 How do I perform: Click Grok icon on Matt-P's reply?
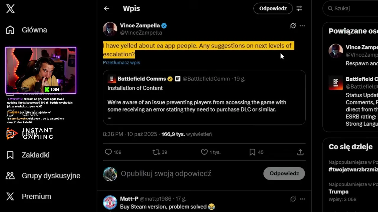point(293,199)
